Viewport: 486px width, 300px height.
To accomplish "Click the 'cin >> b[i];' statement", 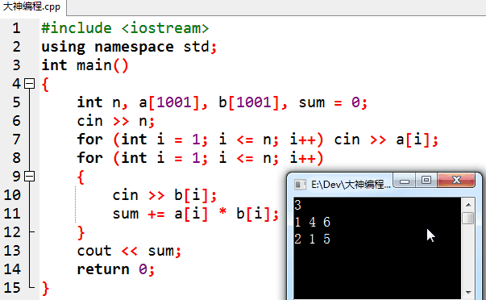I will coord(164,195).
